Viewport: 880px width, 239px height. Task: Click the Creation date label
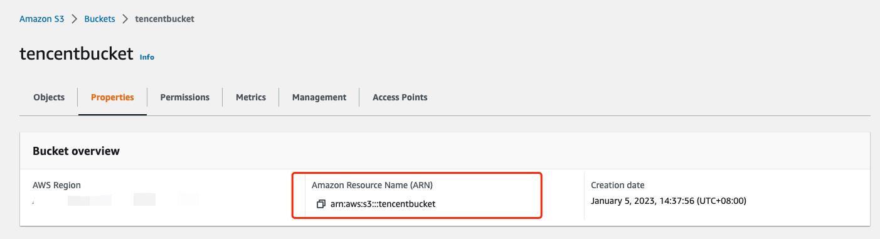click(618, 185)
